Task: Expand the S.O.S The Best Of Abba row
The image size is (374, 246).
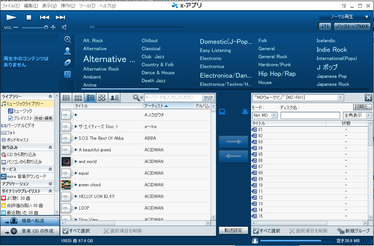Action: (76, 138)
